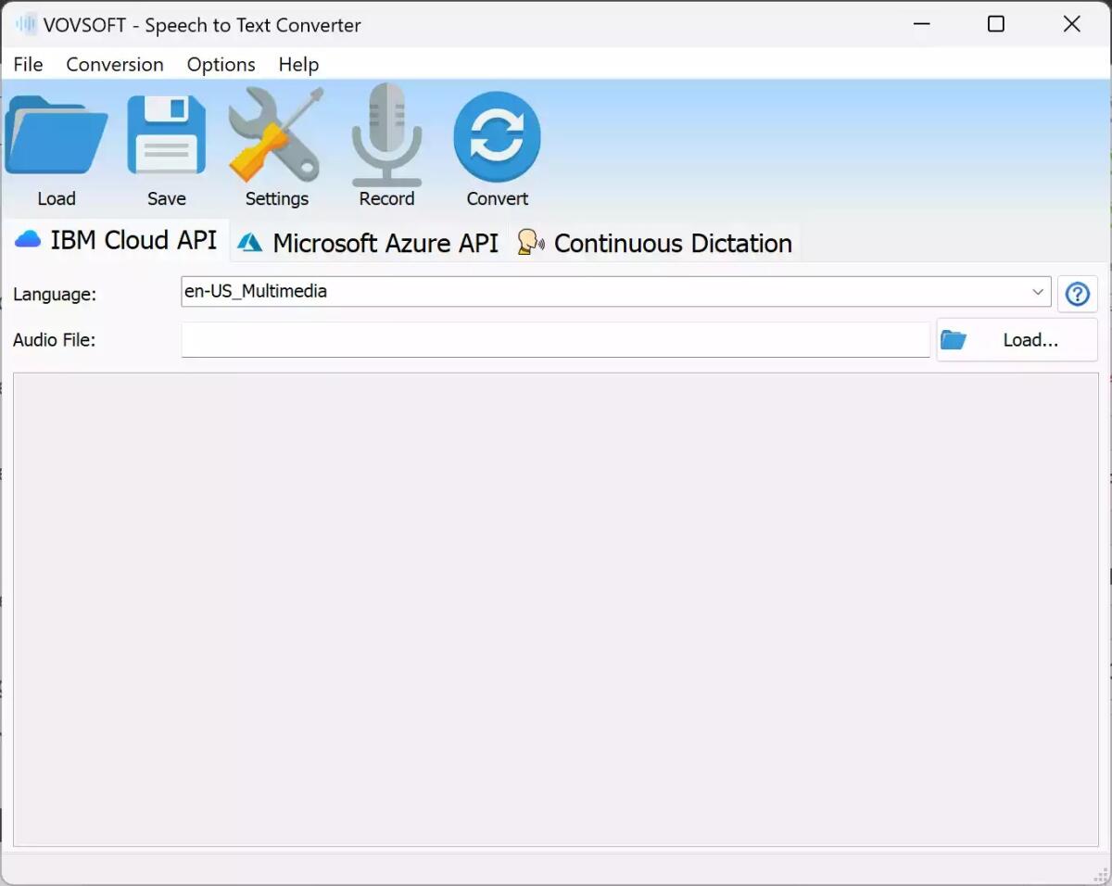Open the folder icon beside the Load button
The width and height of the screenshot is (1112, 886).
(954, 339)
